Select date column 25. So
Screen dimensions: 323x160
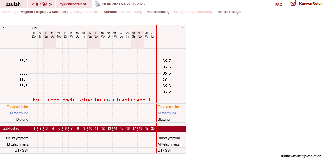point(140,35)
